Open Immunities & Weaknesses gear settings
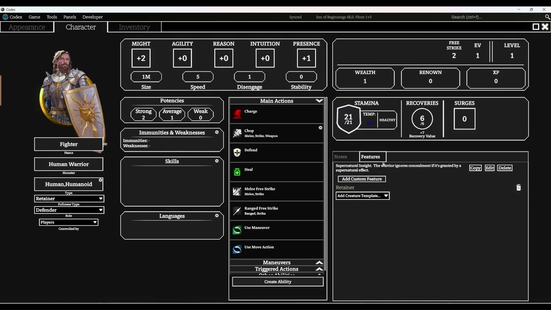The width and height of the screenshot is (551, 310). pyautogui.click(x=217, y=132)
